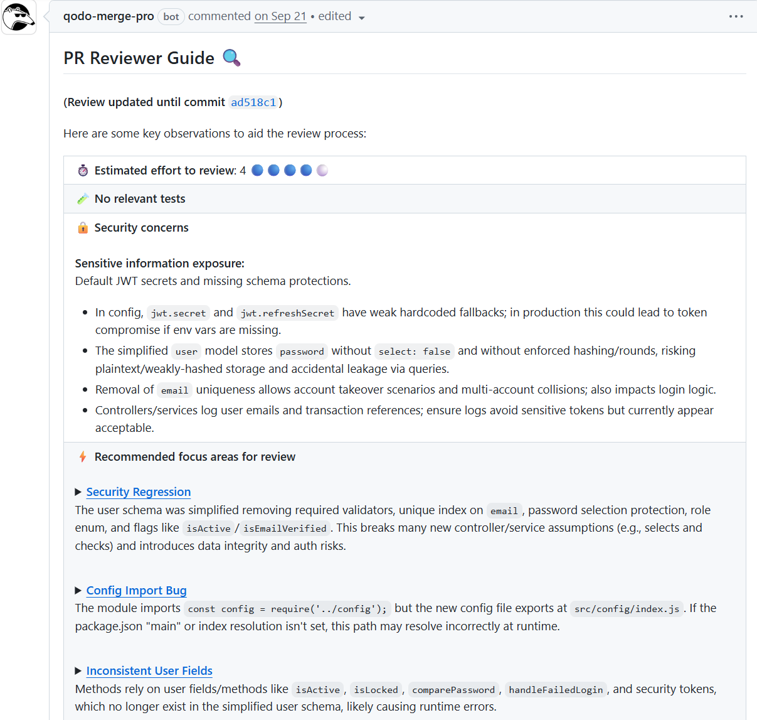The height and width of the screenshot is (720, 757).
Task: Expand the Security Regression disclosure triangle
Action: point(78,492)
